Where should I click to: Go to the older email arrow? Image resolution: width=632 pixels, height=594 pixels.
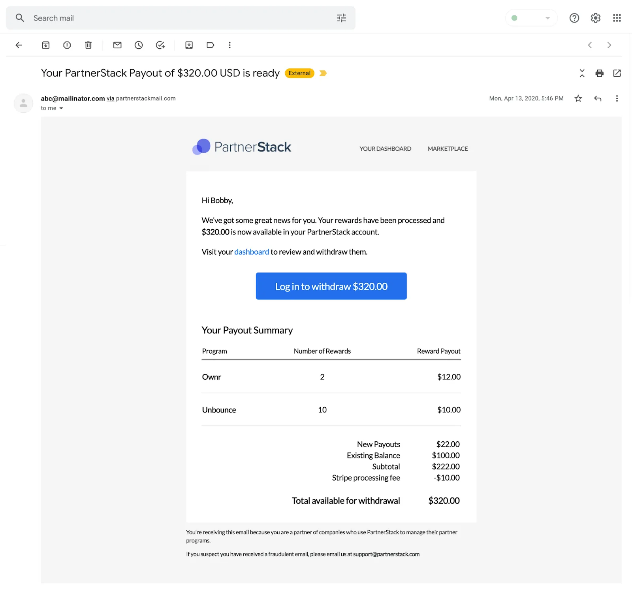(609, 45)
